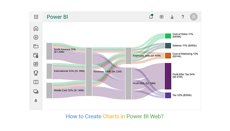This screenshot has width=230, height=131.
Task: Open help question mark icon
Action: (x=183, y=17)
